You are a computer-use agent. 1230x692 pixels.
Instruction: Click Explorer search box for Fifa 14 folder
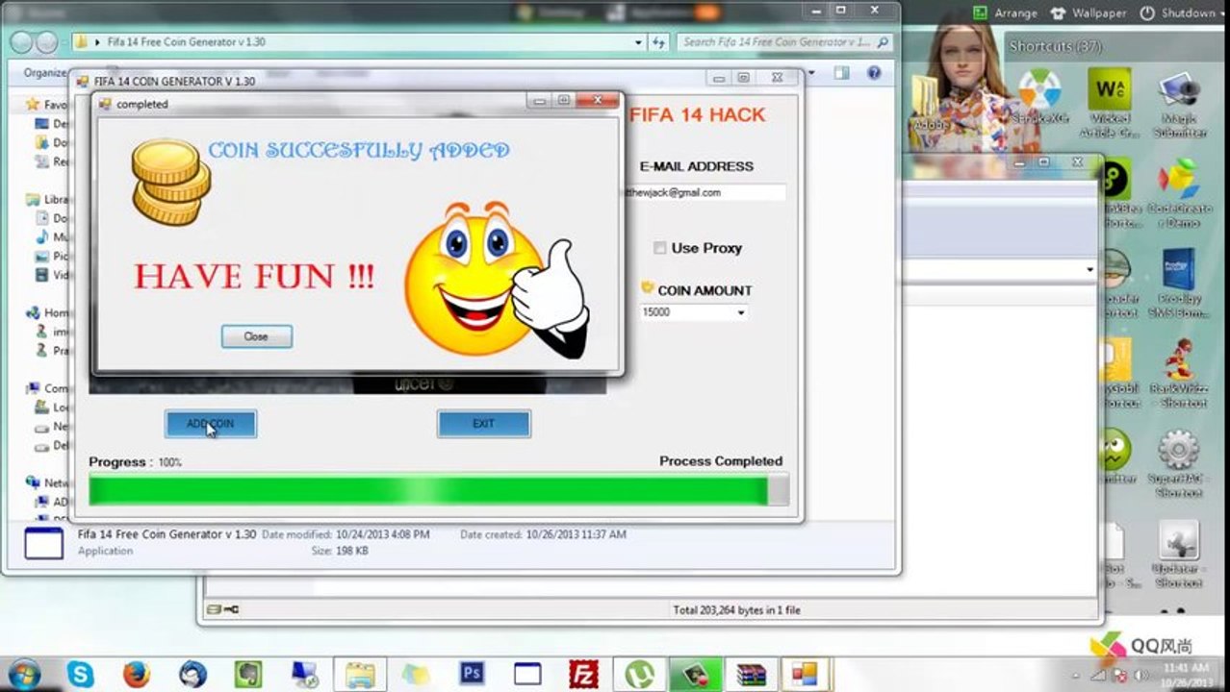point(784,42)
